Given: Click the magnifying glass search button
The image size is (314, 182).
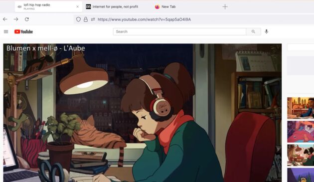Looking at the screenshot, I should tap(253, 32).
